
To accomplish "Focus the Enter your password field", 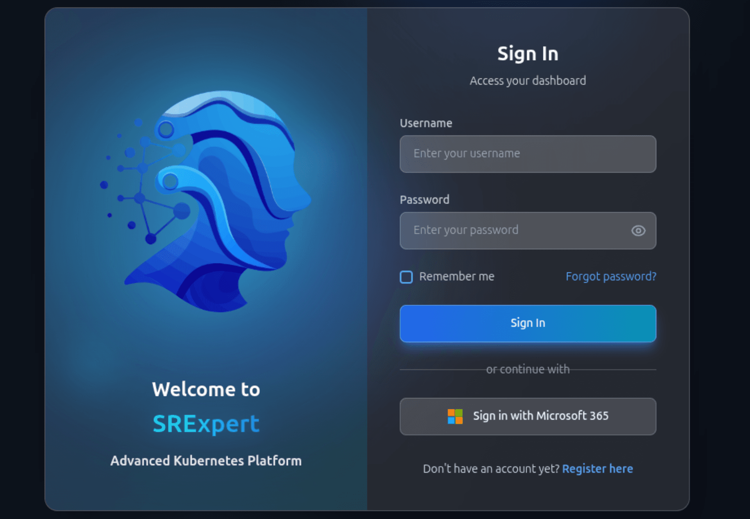I will tap(508, 231).
